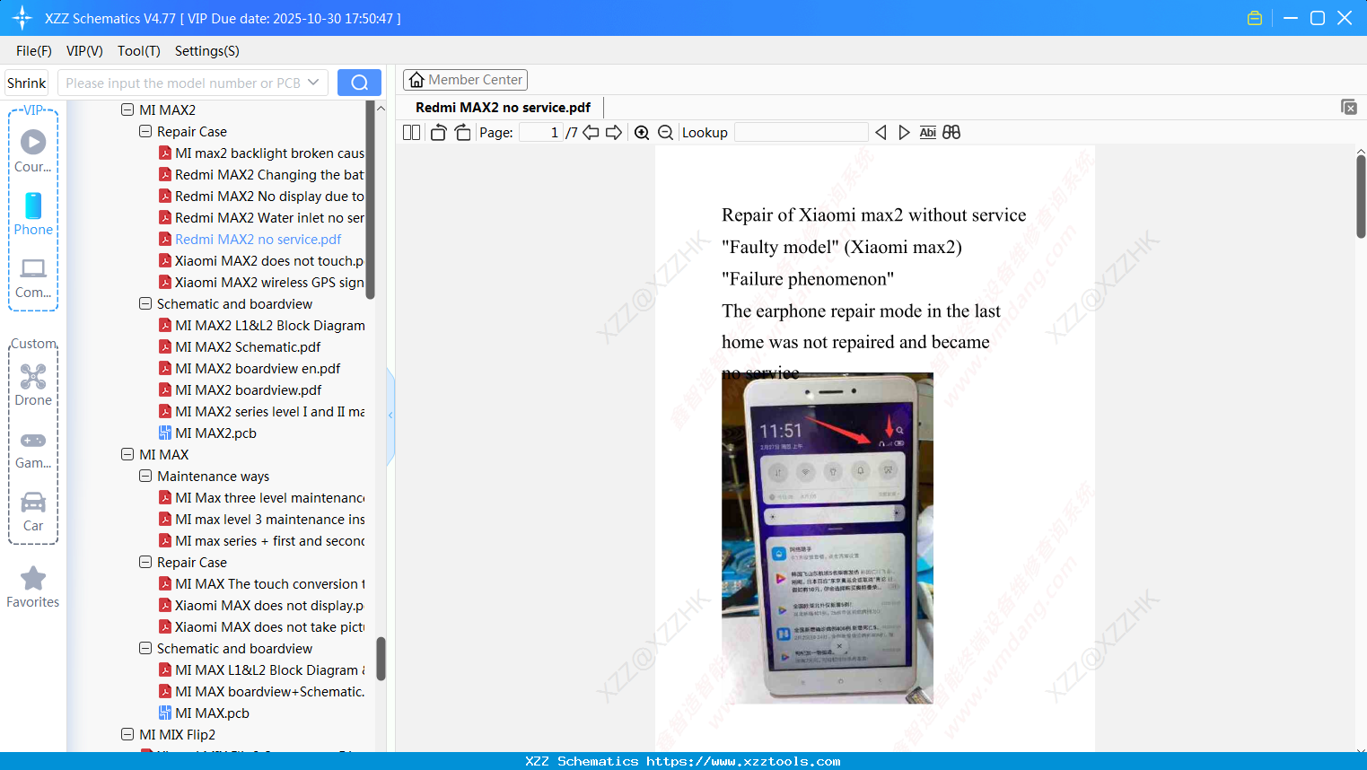
Task: Rotate the PDF page counterclockwise
Action: click(x=438, y=133)
